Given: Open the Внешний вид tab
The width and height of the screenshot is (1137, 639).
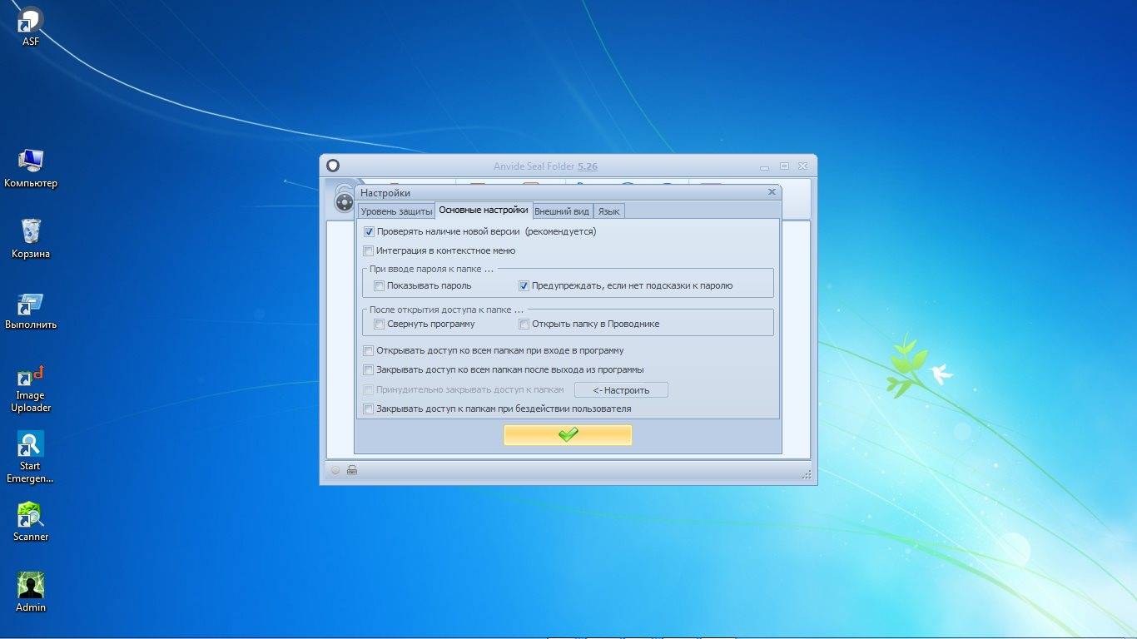Looking at the screenshot, I should tap(562, 211).
